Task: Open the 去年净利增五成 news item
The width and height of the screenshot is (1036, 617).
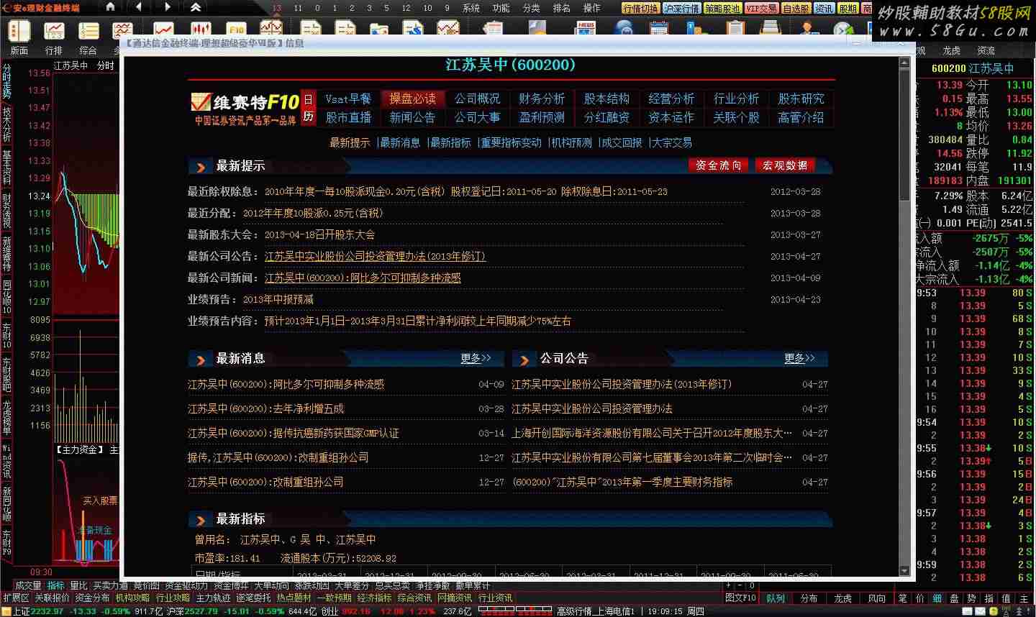Action: [x=265, y=408]
